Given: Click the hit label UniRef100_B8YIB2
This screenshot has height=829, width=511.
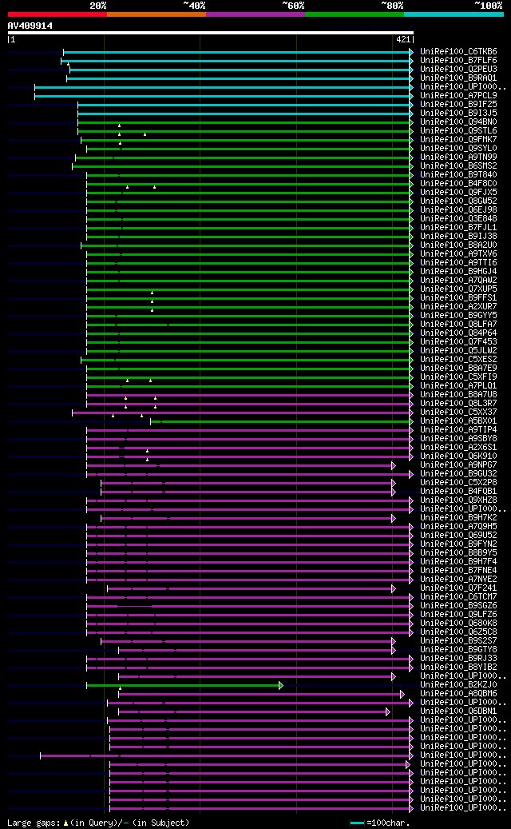Looking at the screenshot, I should click(458, 668).
